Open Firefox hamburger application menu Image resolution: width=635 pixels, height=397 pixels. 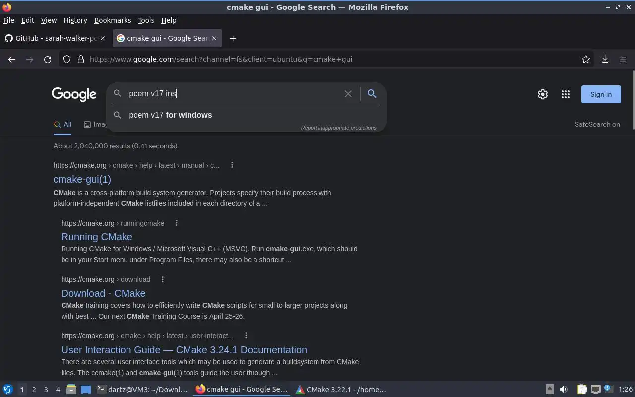coord(623,59)
